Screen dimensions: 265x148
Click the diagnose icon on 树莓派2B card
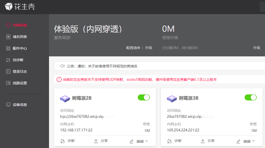point(63,141)
